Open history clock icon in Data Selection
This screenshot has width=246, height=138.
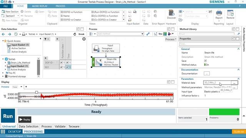click(x=16, y=34)
